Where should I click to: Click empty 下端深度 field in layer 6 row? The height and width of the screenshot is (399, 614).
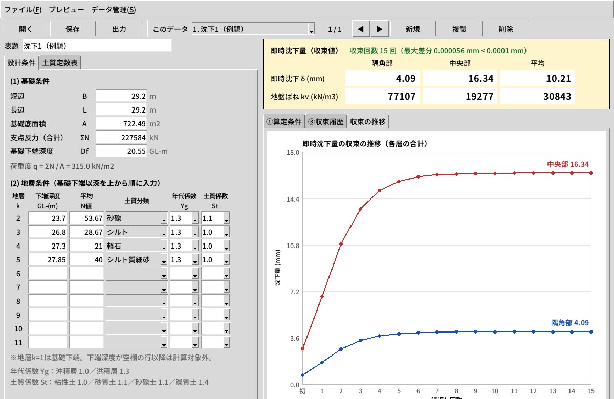[x=48, y=274]
